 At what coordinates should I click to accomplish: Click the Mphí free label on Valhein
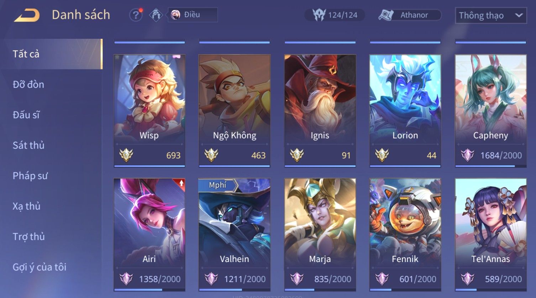(x=217, y=185)
